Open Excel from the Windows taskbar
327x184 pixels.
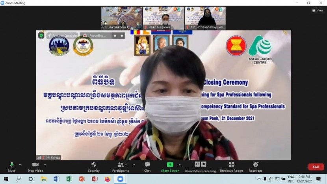(69, 179)
